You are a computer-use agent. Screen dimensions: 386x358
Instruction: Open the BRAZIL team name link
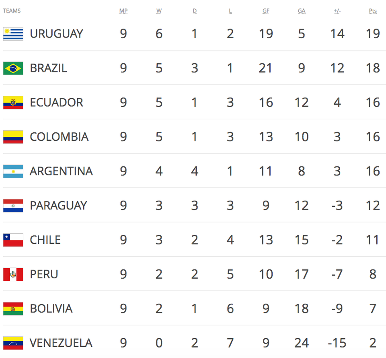coord(48,68)
